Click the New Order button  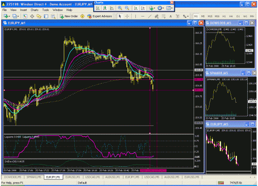[69, 16]
